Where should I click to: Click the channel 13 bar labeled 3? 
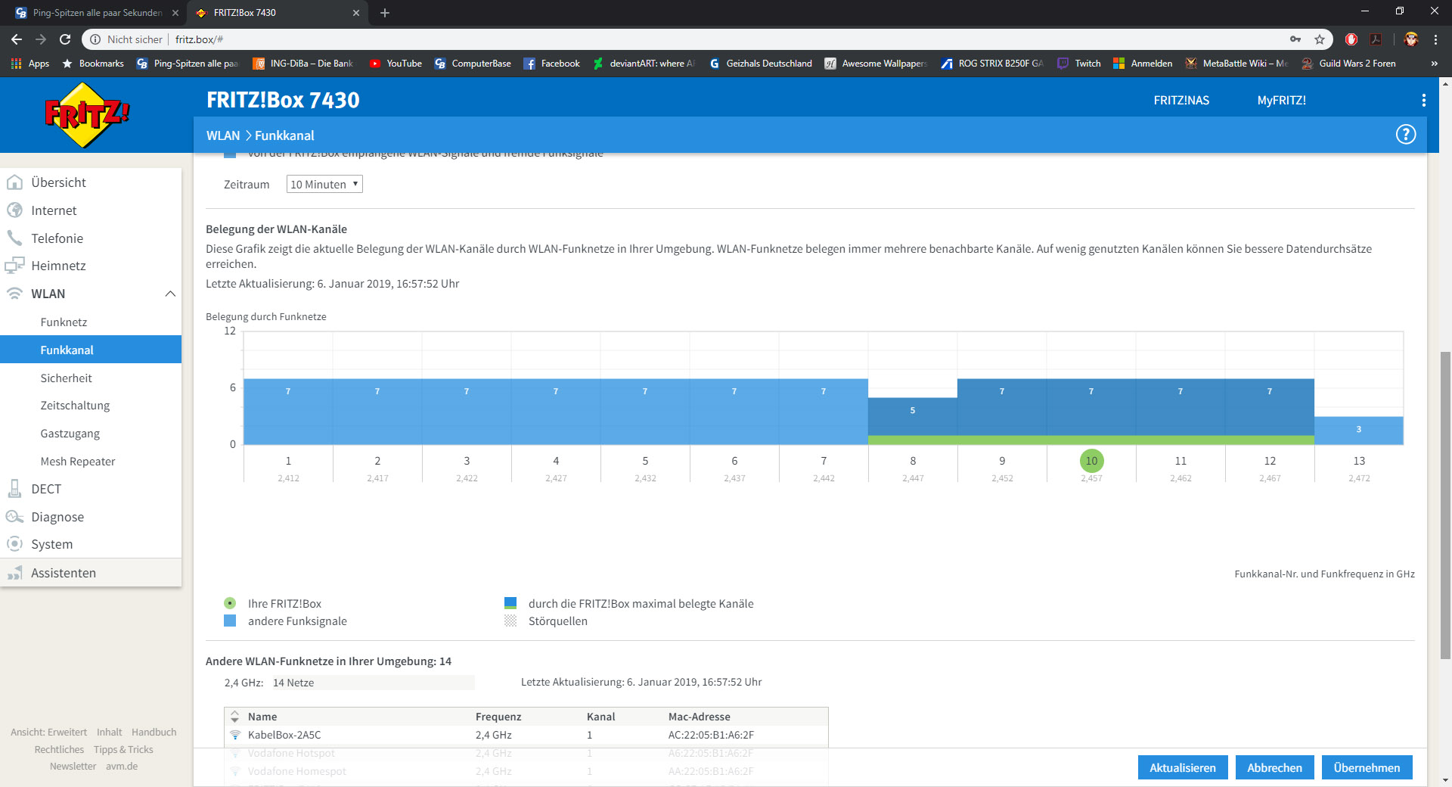[x=1359, y=431]
